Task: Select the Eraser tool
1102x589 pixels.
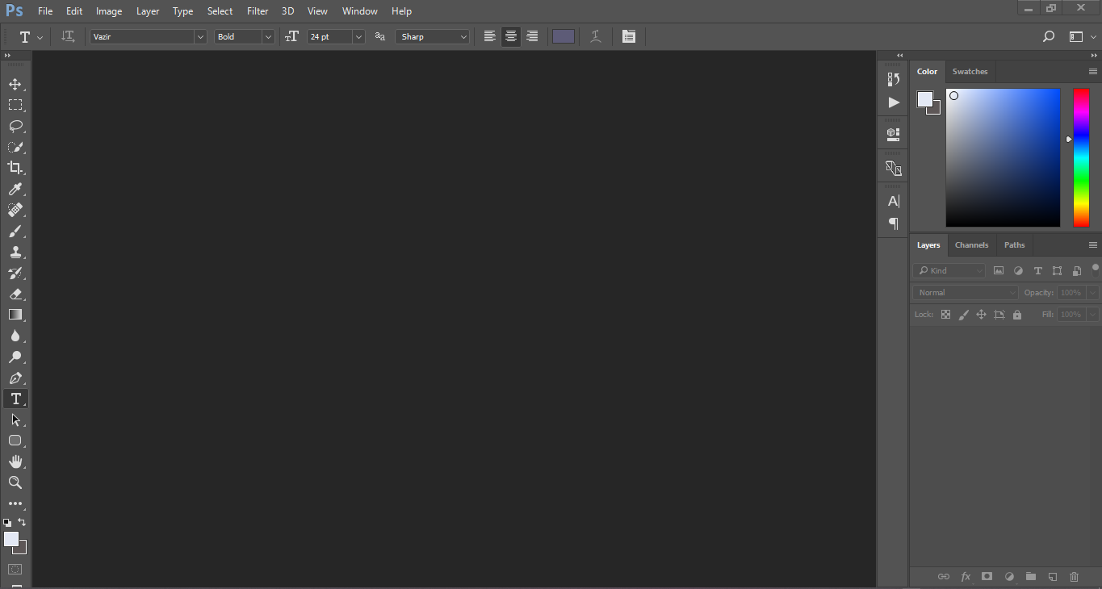Action: tap(15, 294)
